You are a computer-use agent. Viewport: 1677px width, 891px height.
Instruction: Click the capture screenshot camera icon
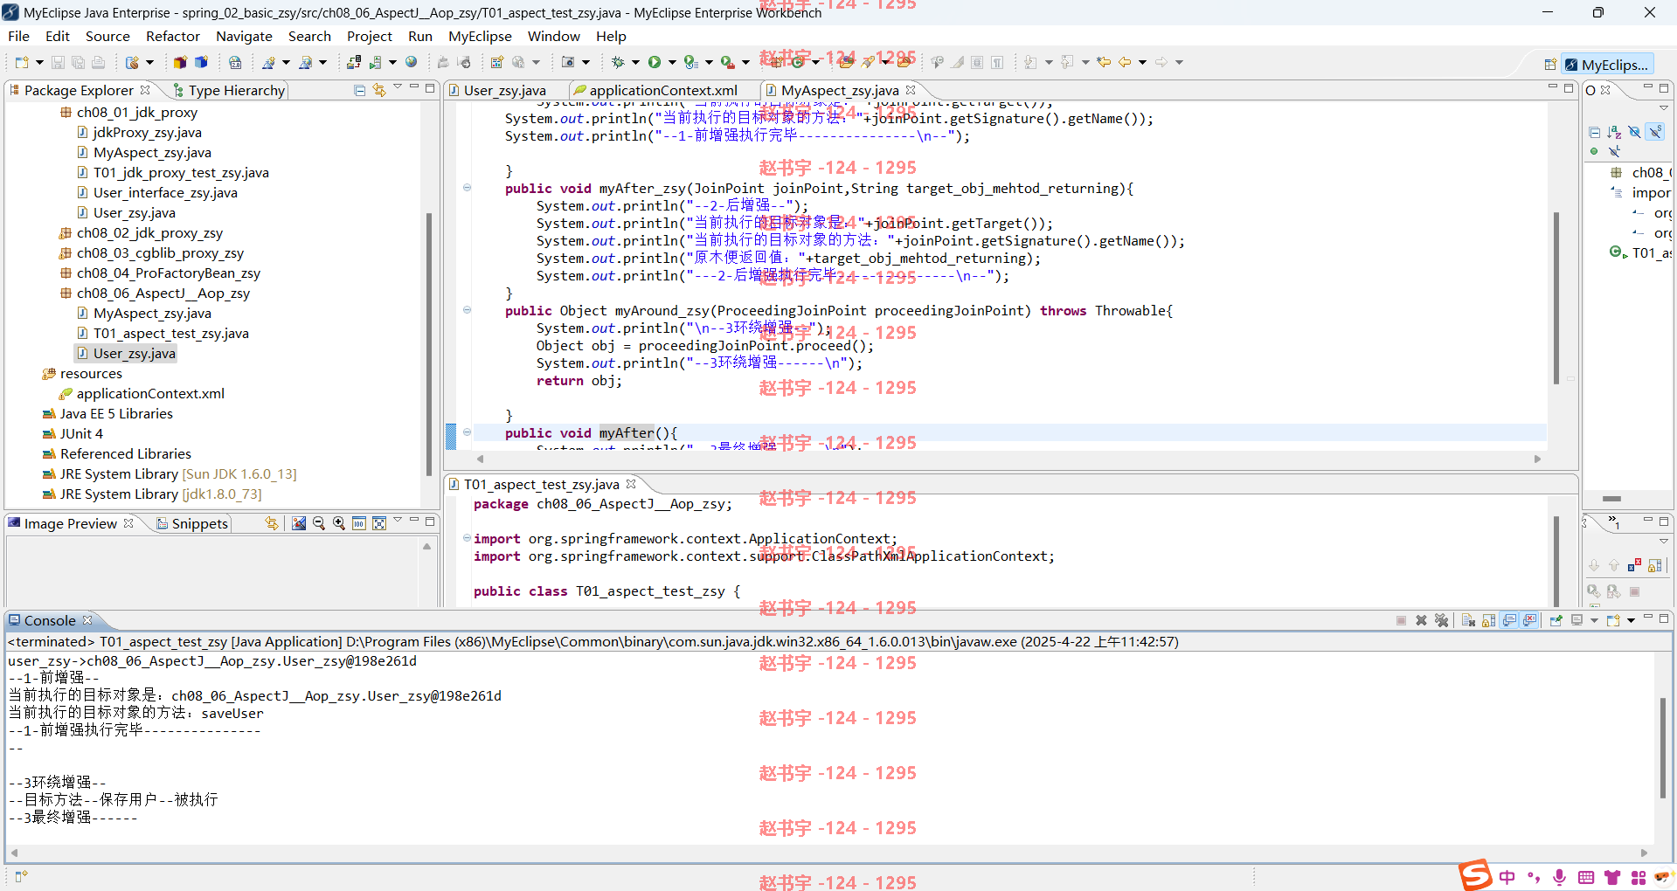(x=568, y=62)
